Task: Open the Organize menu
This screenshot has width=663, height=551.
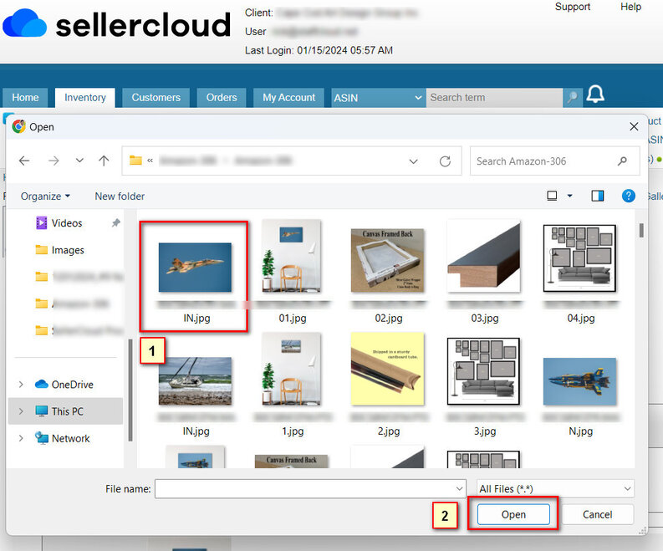Action: 45,196
